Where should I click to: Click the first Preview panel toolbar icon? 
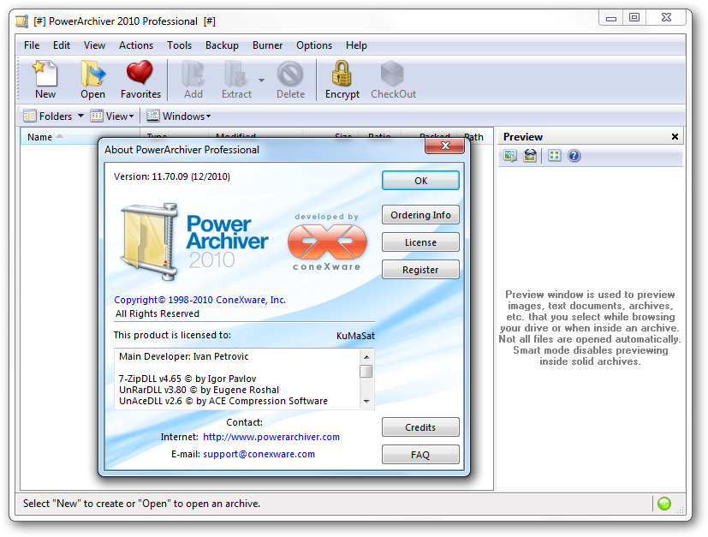coord(510,156)
